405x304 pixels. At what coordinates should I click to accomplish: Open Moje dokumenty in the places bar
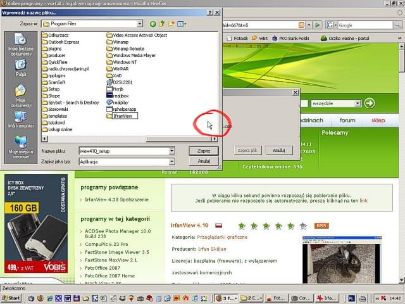(x=21, y=96)
